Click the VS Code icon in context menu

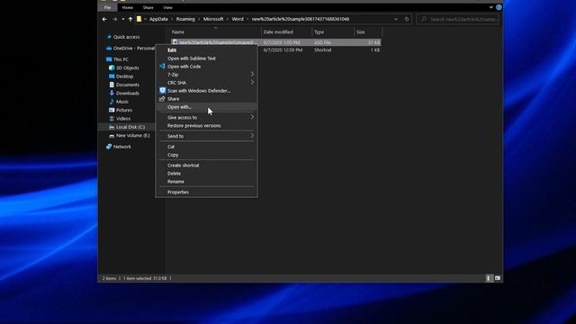(x=162, y=66)
